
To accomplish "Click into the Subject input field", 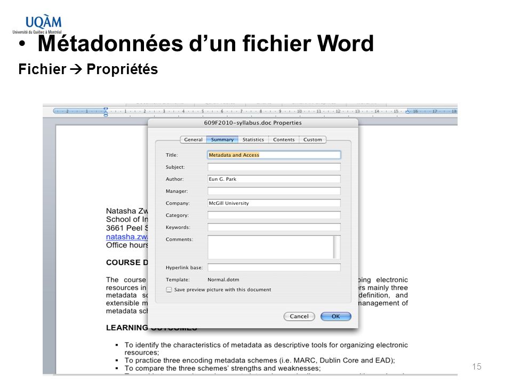I will tap(274, 167).
